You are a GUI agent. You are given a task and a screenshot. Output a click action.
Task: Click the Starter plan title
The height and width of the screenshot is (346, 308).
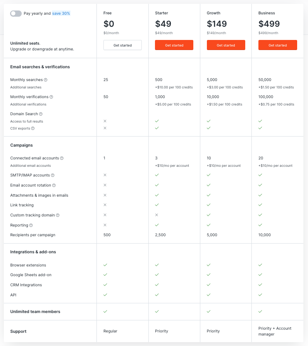pos(162,13)
